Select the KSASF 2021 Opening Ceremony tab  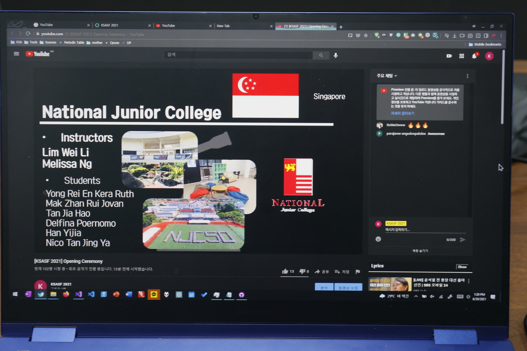(x=306, y=26)
